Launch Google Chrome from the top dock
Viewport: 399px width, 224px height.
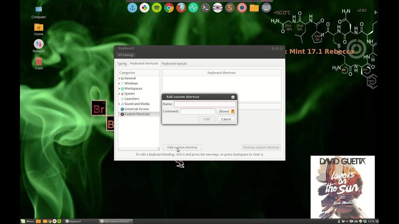click(x=168, y=7)
